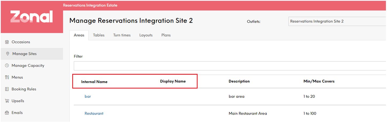Viewport: 387px width, 125px height.
Task: Select the Areas tab
Action: point(79,35)
